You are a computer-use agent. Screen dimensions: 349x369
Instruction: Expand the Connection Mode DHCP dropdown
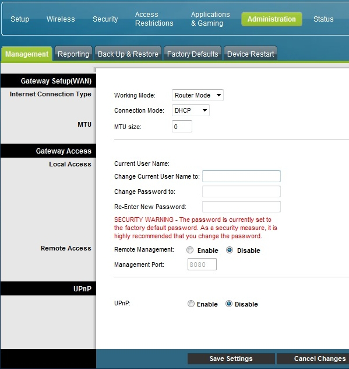pos(191,110)
